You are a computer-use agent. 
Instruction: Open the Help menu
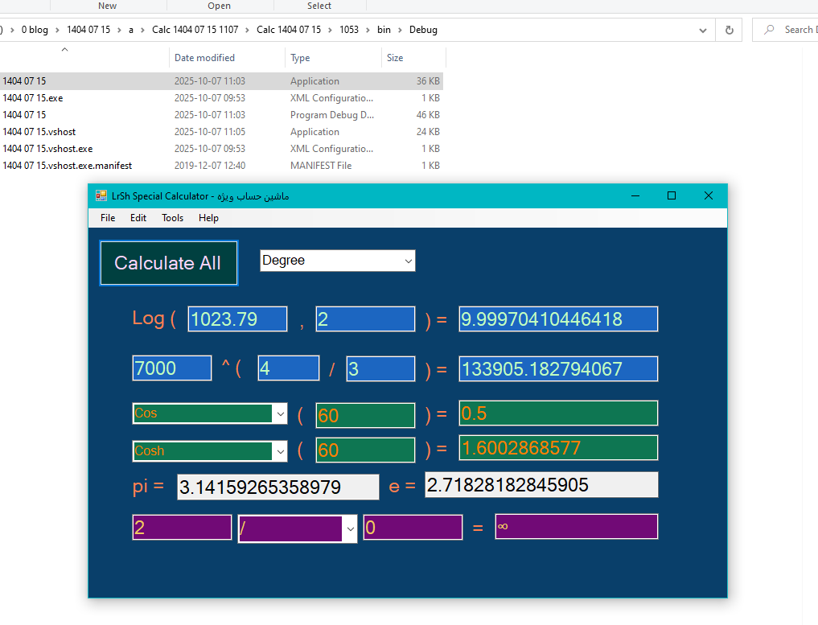(208, 218)
